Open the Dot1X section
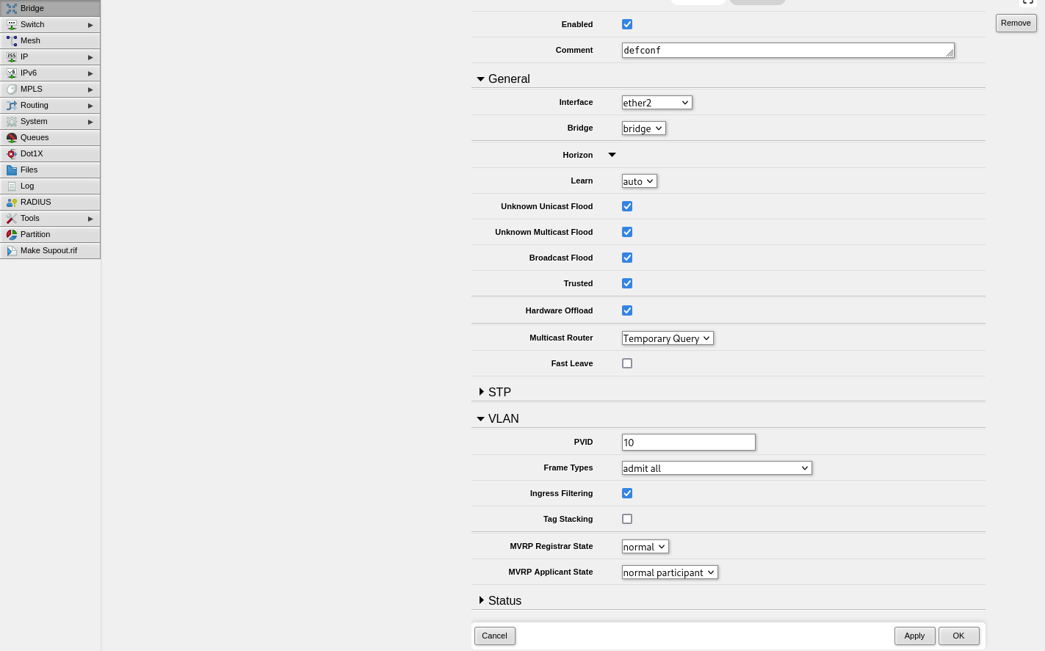1045x651 pixels. coord(30,153)
